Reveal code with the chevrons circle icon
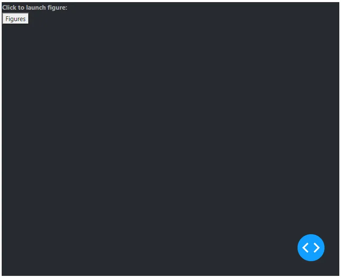 click(x=311, y=247)
